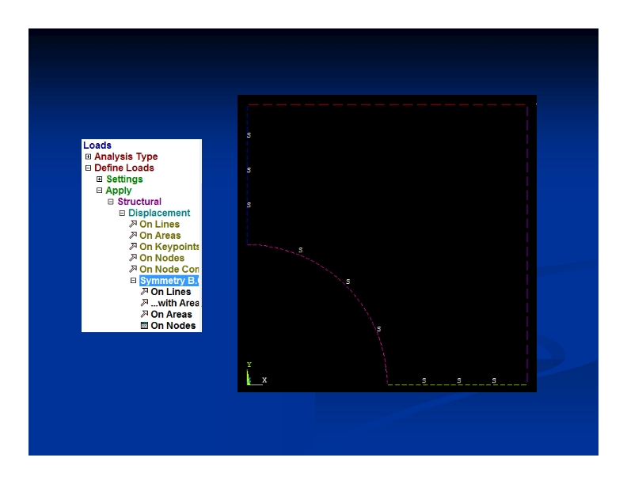The image size is (627, 484).
Task: Collapse the Apply branch
Action: click(100, 191)
